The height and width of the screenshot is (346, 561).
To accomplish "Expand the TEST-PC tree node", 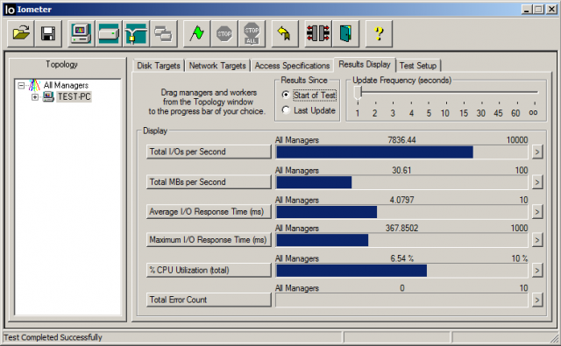I will coord(35,97).
